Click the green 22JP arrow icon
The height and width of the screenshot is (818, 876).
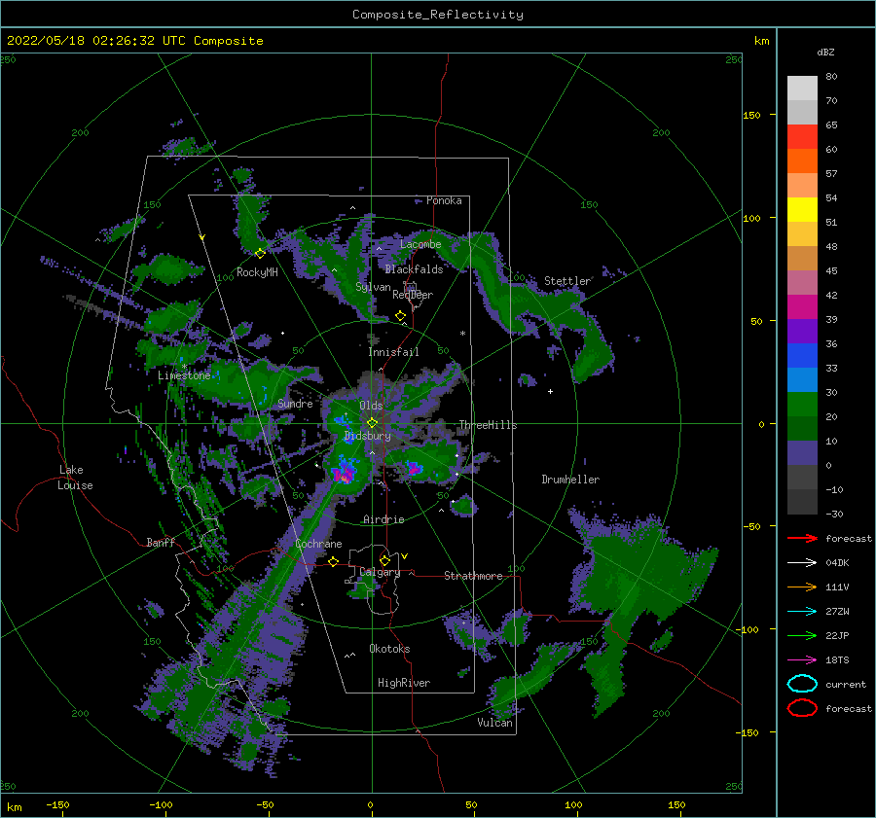click(802, 635)
